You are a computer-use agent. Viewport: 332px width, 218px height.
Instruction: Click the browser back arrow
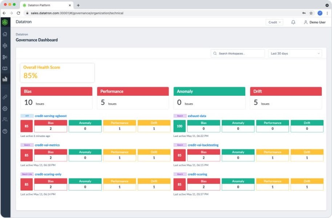(4, 13)
